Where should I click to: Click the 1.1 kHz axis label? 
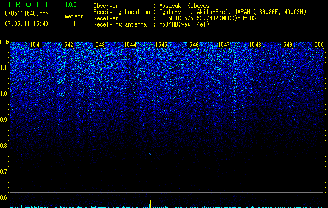tap(4, 68)
